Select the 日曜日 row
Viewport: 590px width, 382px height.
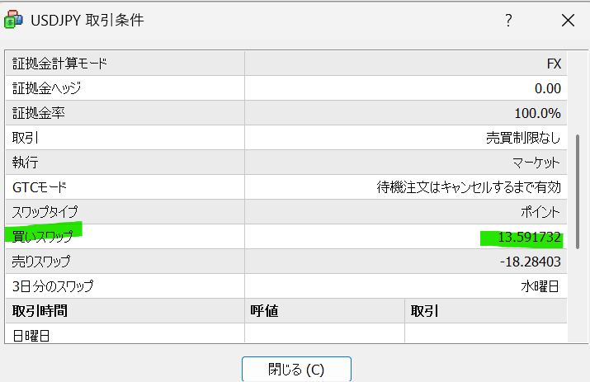31,334
